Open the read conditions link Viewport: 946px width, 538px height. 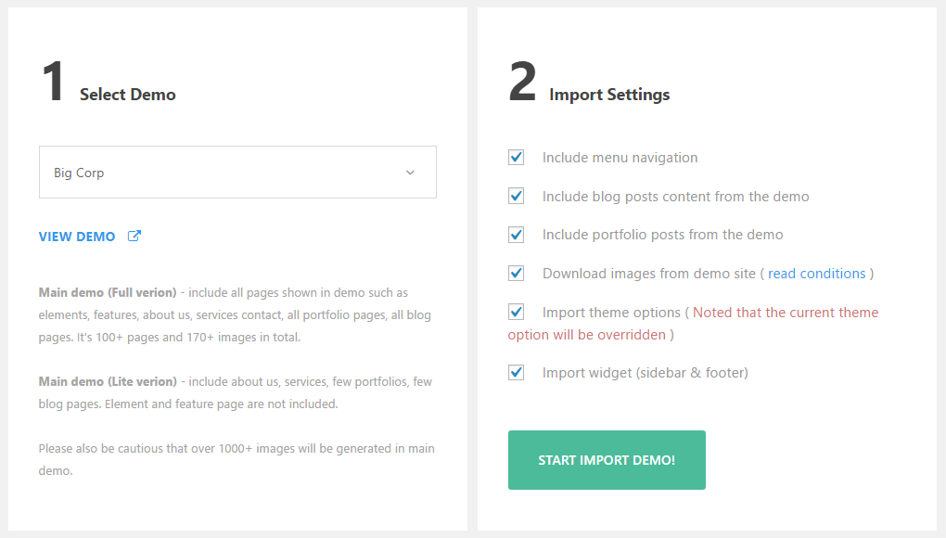[x=816, y=274]
